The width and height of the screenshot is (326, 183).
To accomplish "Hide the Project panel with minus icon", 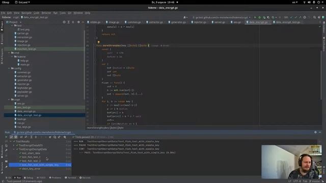I will point(83,22).
